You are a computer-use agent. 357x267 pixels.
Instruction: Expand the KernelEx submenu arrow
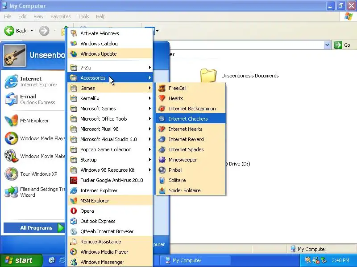[x=149, y=98]
